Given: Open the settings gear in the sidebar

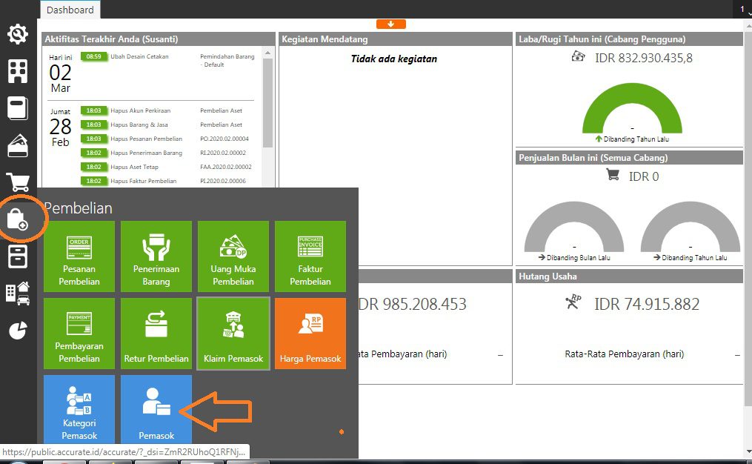Looking at the screenshot, I should tap(18, 34).
